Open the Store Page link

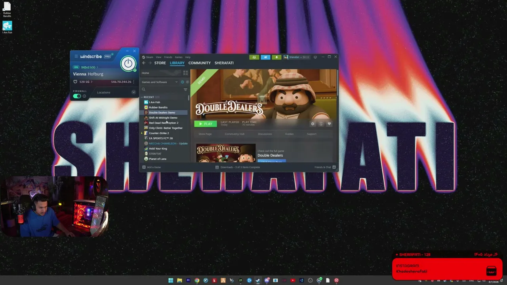pos(205,134)
